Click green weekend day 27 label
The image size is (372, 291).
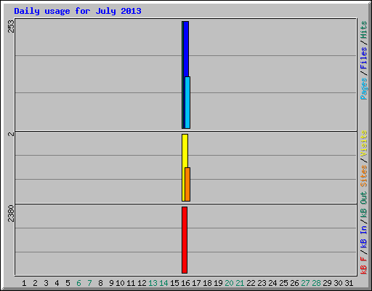coord(305,283)
